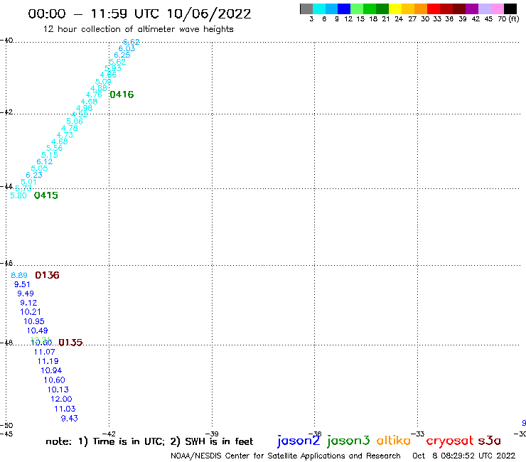Viewport: 526px width, 462px height.
Task: Click wave height value 4.88
Action: (x=99, y=88)
